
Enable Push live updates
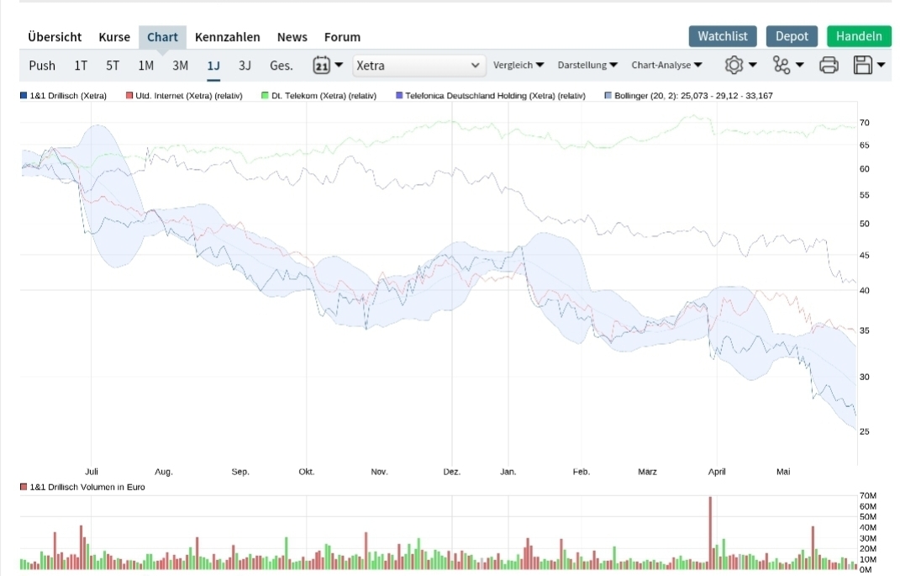(x=42, y=65)
